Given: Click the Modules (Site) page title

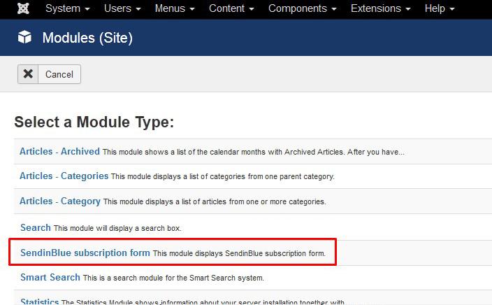Looking at the screenshot, I should [x=87, y=38].
